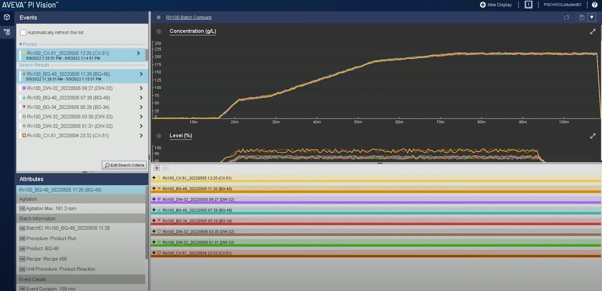Screen dimensions: 602x291
Task: Click the Edit Search Criteria button
Action: (124, 165)
